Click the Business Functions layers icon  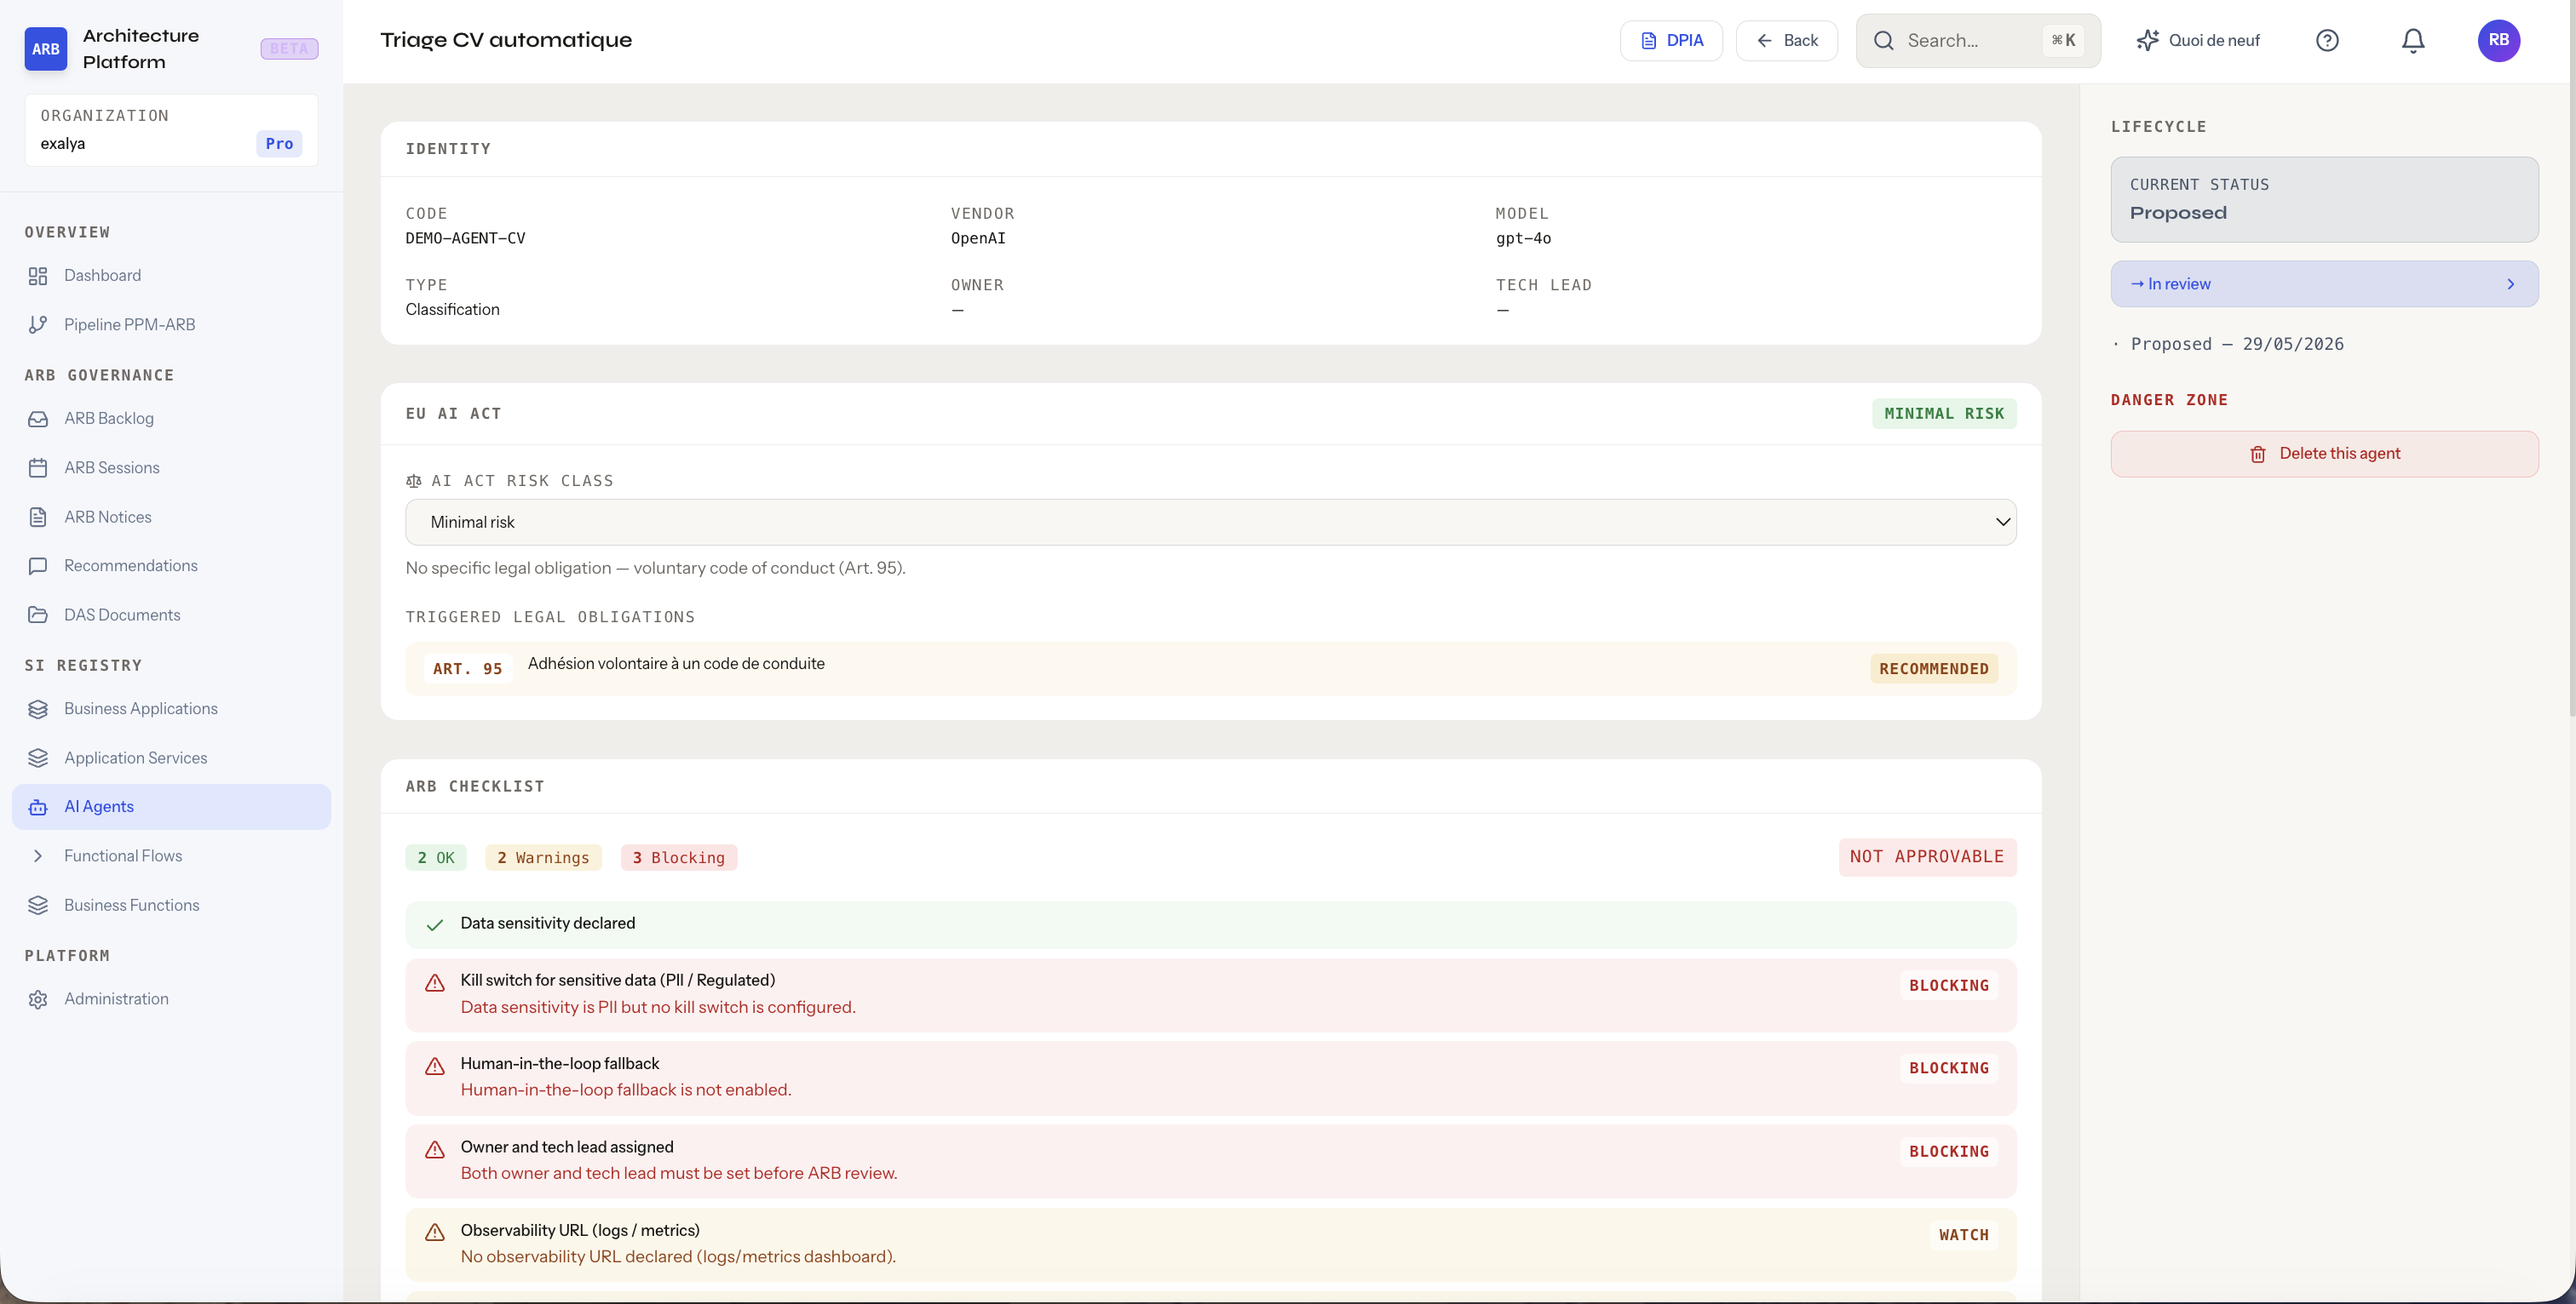tap(38, 906)
